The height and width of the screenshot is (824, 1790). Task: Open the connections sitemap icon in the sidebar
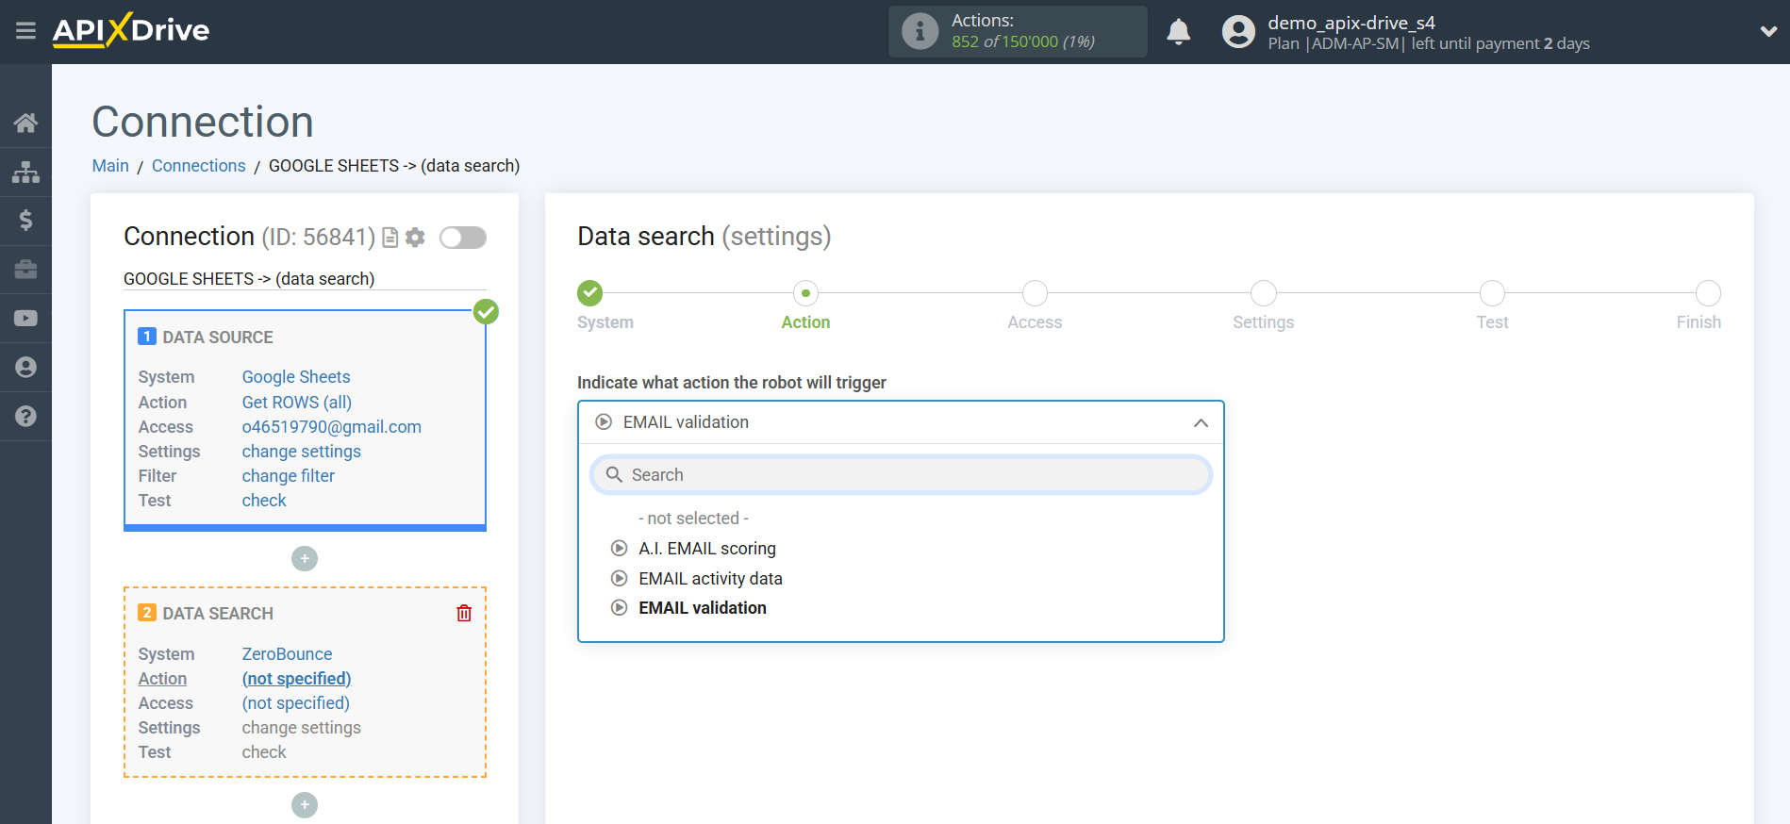(x=25, y=172)
